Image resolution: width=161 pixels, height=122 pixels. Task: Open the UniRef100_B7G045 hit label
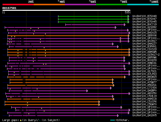coord(144,22)
